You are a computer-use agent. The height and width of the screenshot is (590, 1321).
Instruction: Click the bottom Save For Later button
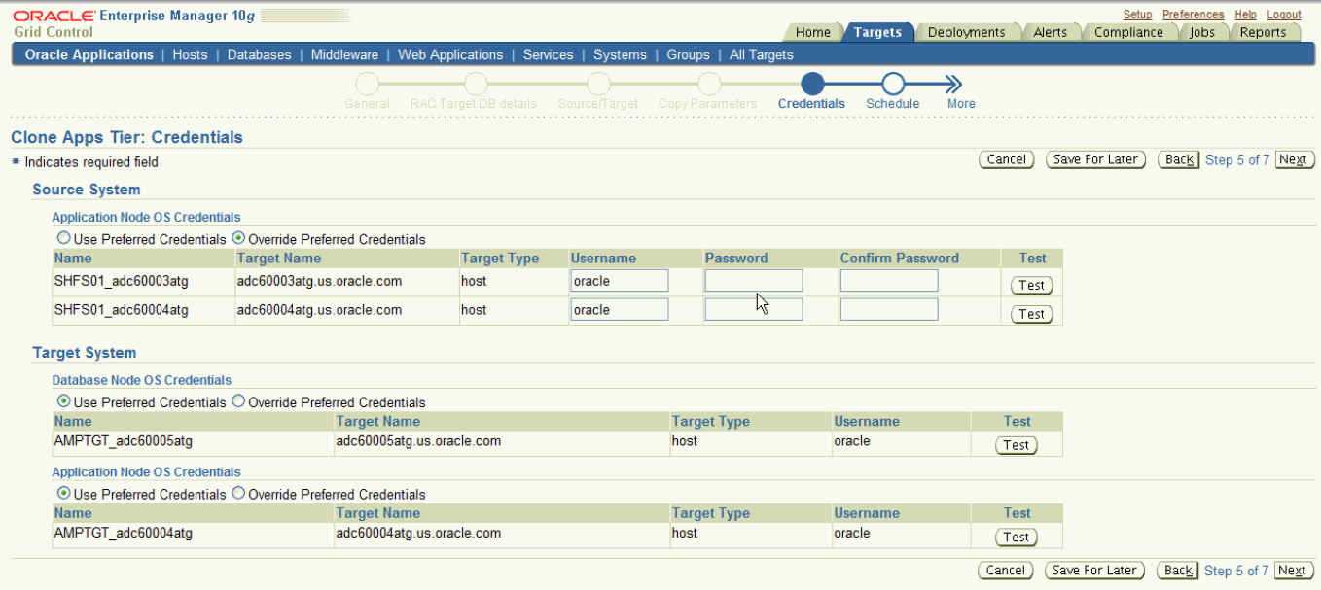click(x=1094, y=571)
